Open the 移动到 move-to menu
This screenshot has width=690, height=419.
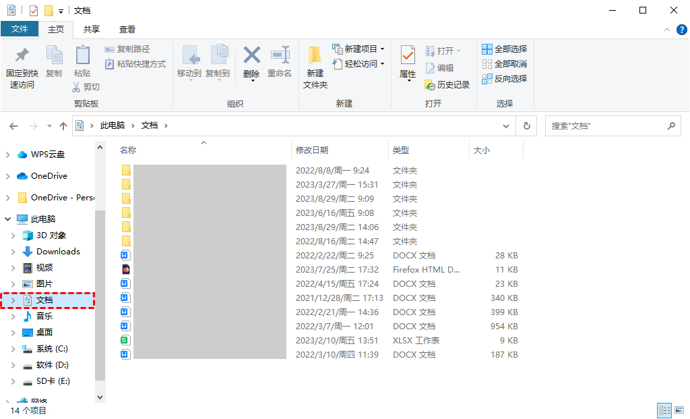(x=189, y=63)
